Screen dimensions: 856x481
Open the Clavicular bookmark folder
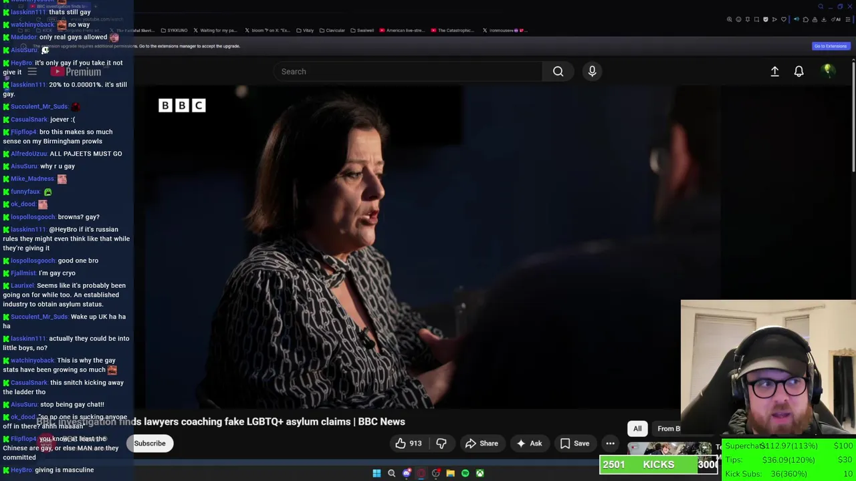click(332, 30)
